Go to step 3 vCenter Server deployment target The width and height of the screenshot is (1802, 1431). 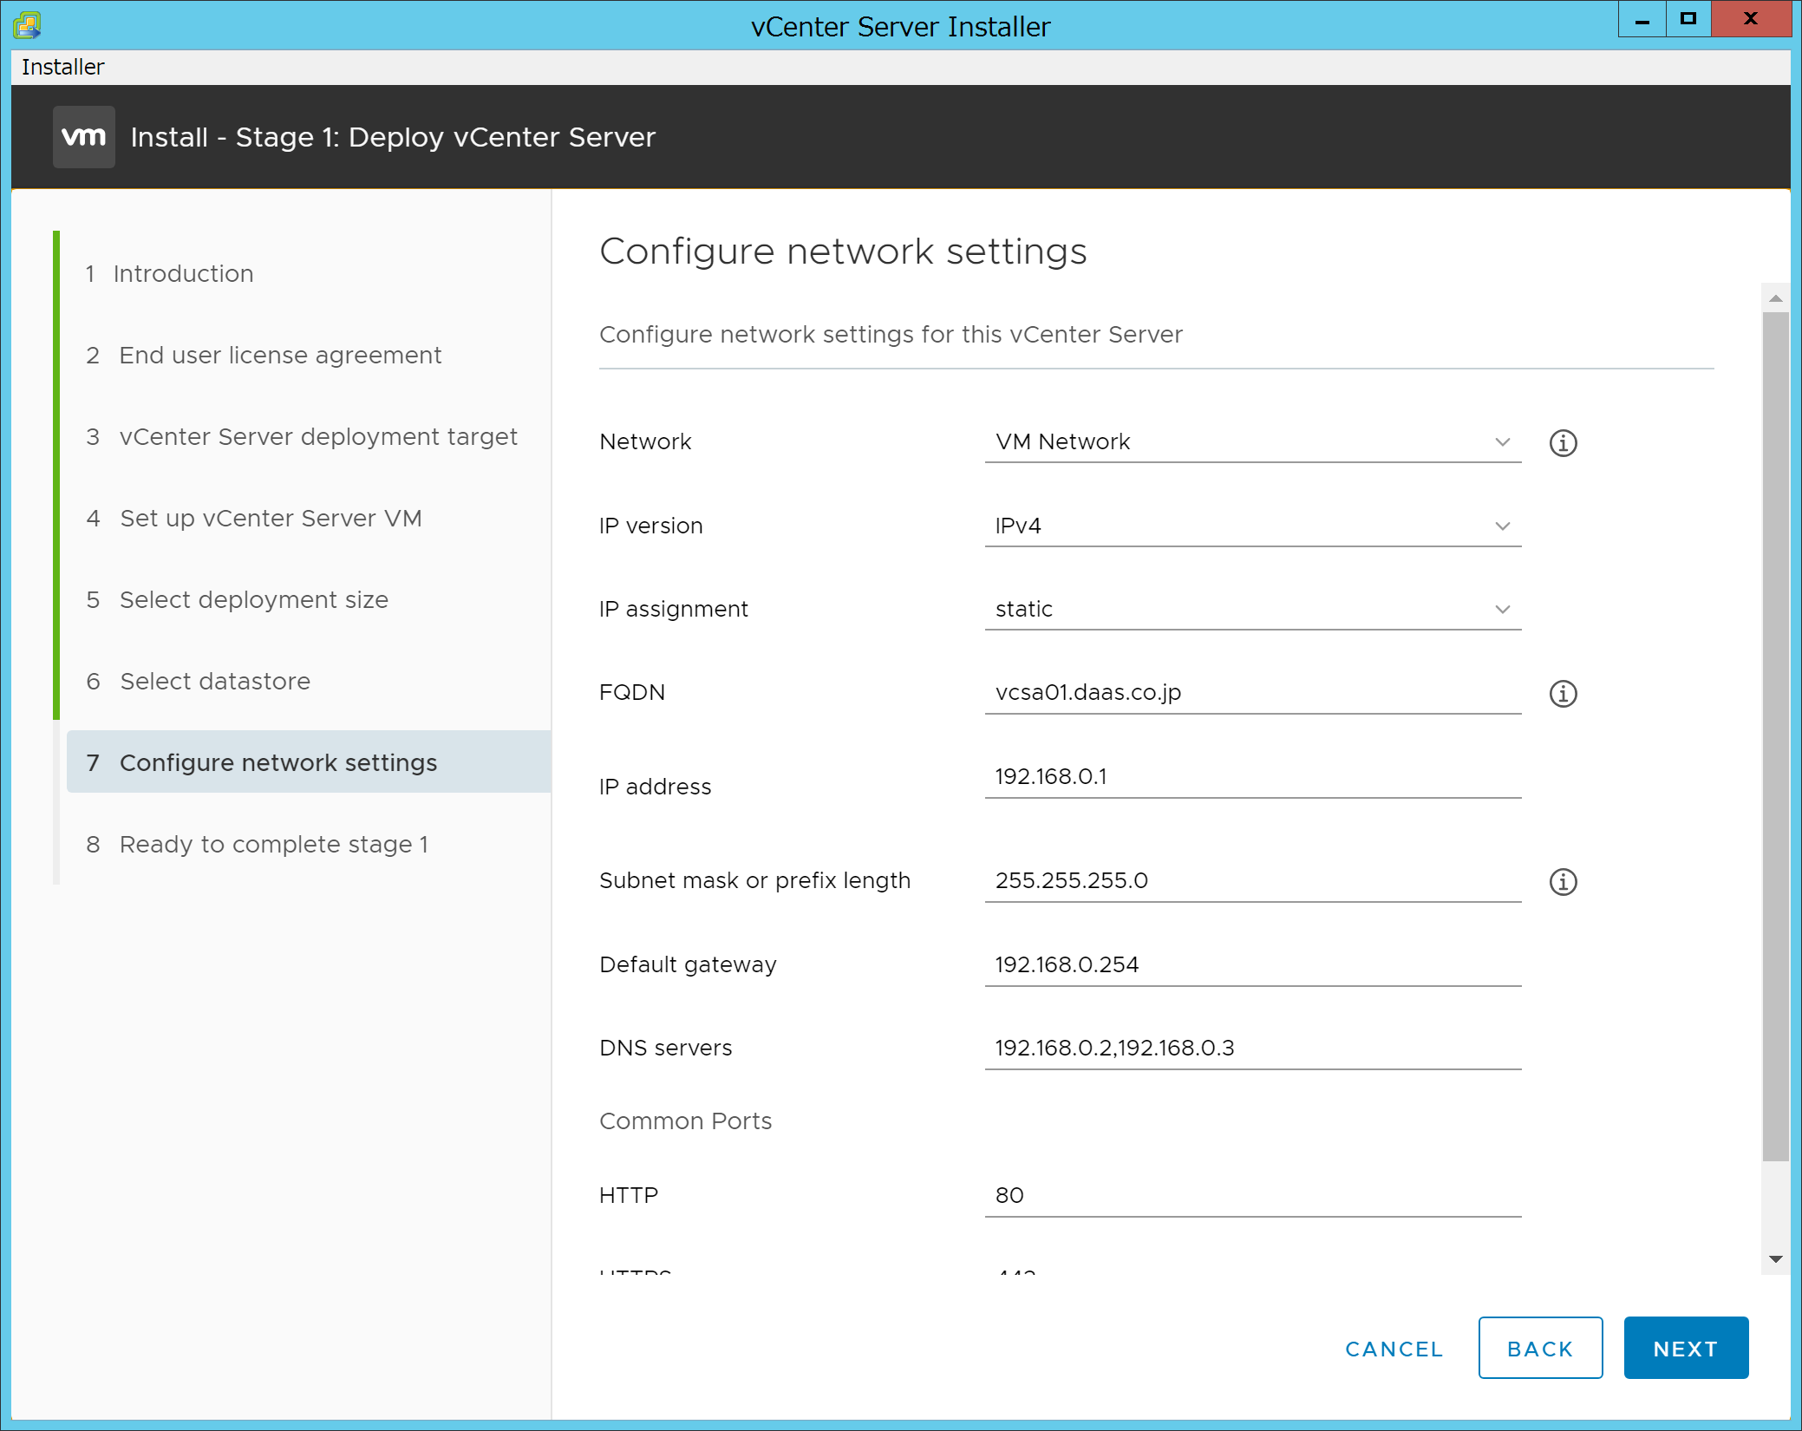[x=301, y=437]
